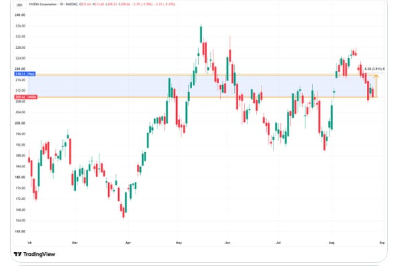
Task: Click the 176.00 price axis label
Action: click(20, 188)
